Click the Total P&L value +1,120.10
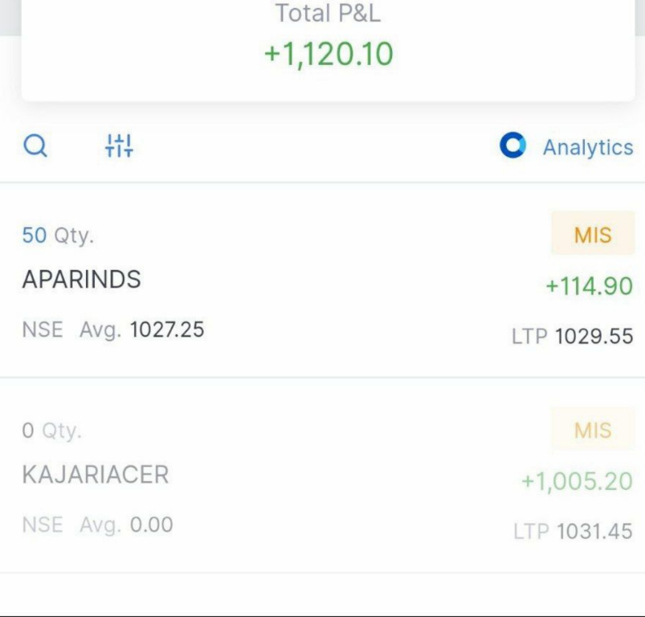The height and width of the screenshot is (617, 645). click(329, 55)
